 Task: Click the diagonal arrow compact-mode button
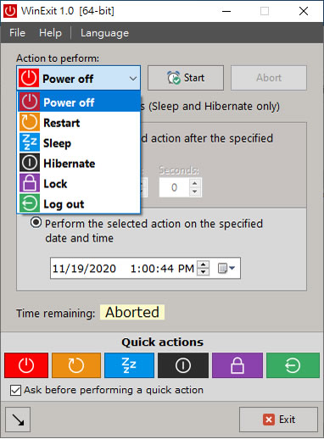[x=18, y=420]
